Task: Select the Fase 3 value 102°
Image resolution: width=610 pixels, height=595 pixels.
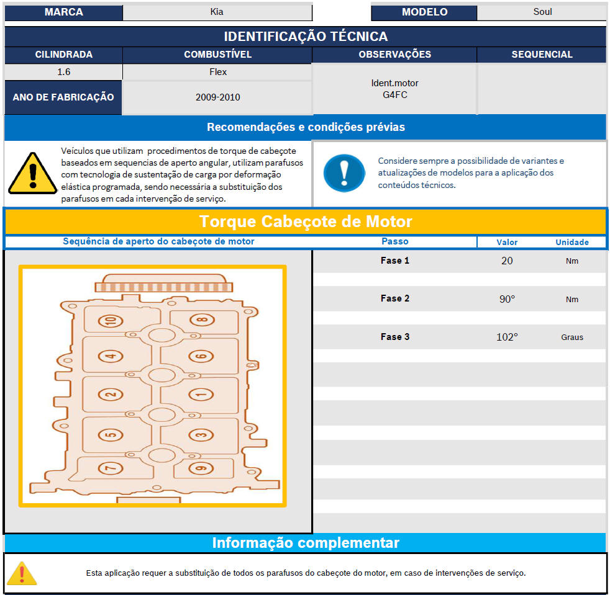Action: click(507, 337)
